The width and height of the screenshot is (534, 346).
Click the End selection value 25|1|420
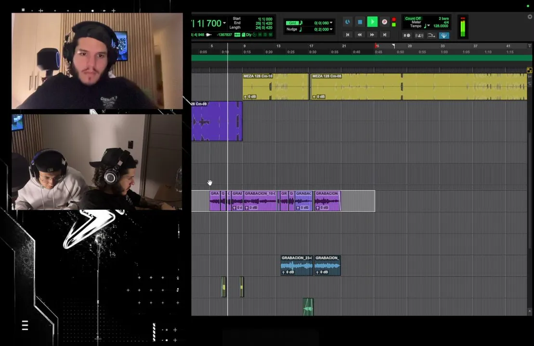coord(264,24)
